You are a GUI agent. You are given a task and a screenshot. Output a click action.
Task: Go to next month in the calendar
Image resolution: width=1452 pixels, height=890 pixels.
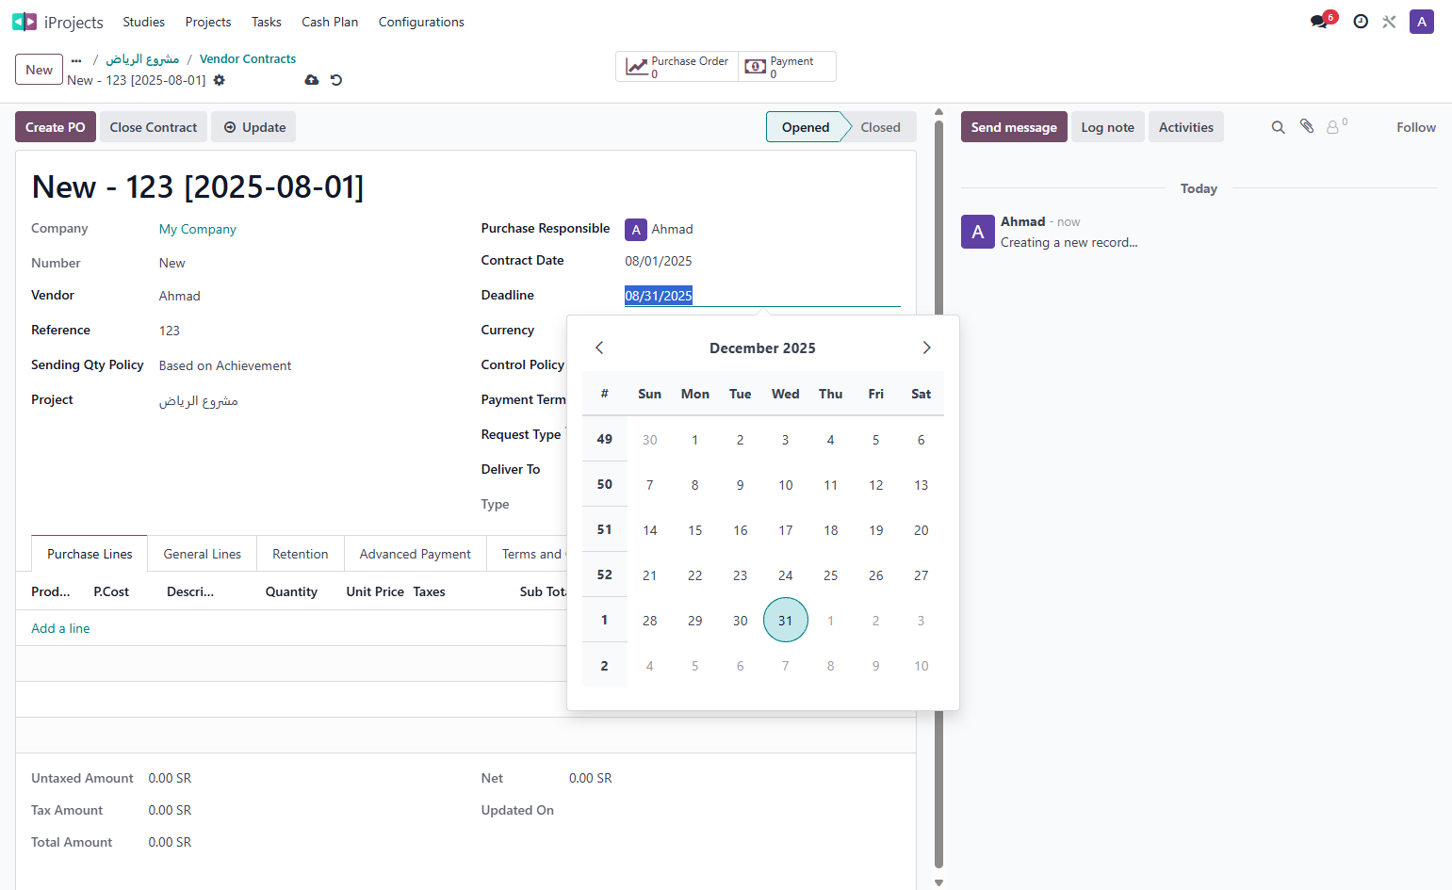926,348
